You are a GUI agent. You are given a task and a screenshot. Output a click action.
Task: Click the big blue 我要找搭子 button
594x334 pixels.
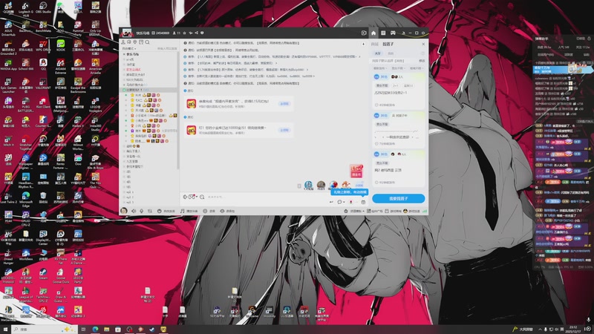tap(399, 198)
